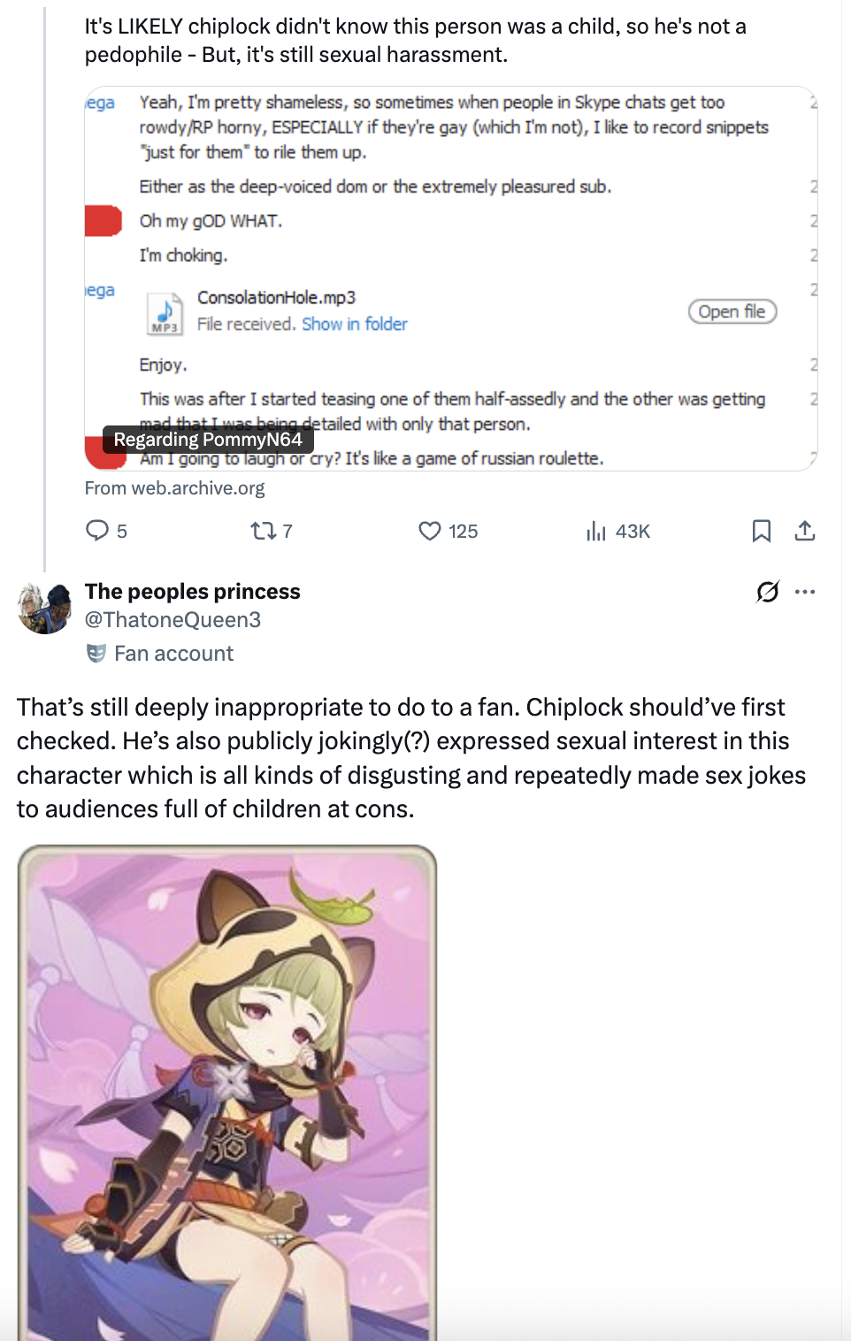Repost the quoted tweet with 7 reposts
The height and width of the screenshot is (1341, 851).
pyautogui.click(x=263, y=531)
